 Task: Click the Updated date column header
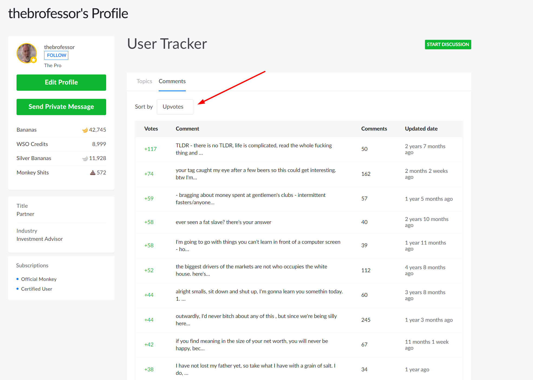pos(421,129)
